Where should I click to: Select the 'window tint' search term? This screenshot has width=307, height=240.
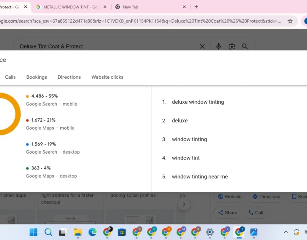click(186, 158)
